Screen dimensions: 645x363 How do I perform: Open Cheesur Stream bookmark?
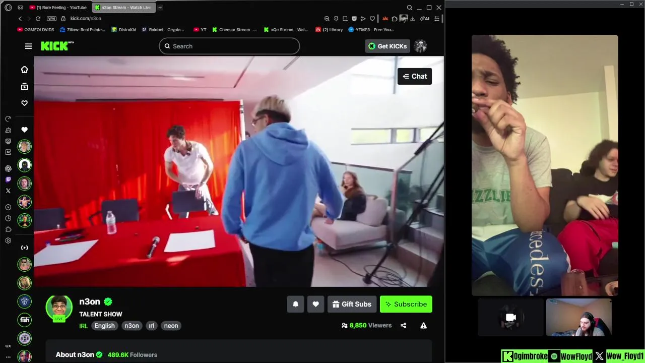(x=234, y=30)
